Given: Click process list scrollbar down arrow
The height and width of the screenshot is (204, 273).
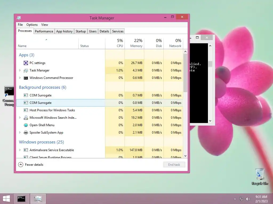Looking at the screenshot, I should 186,156.
